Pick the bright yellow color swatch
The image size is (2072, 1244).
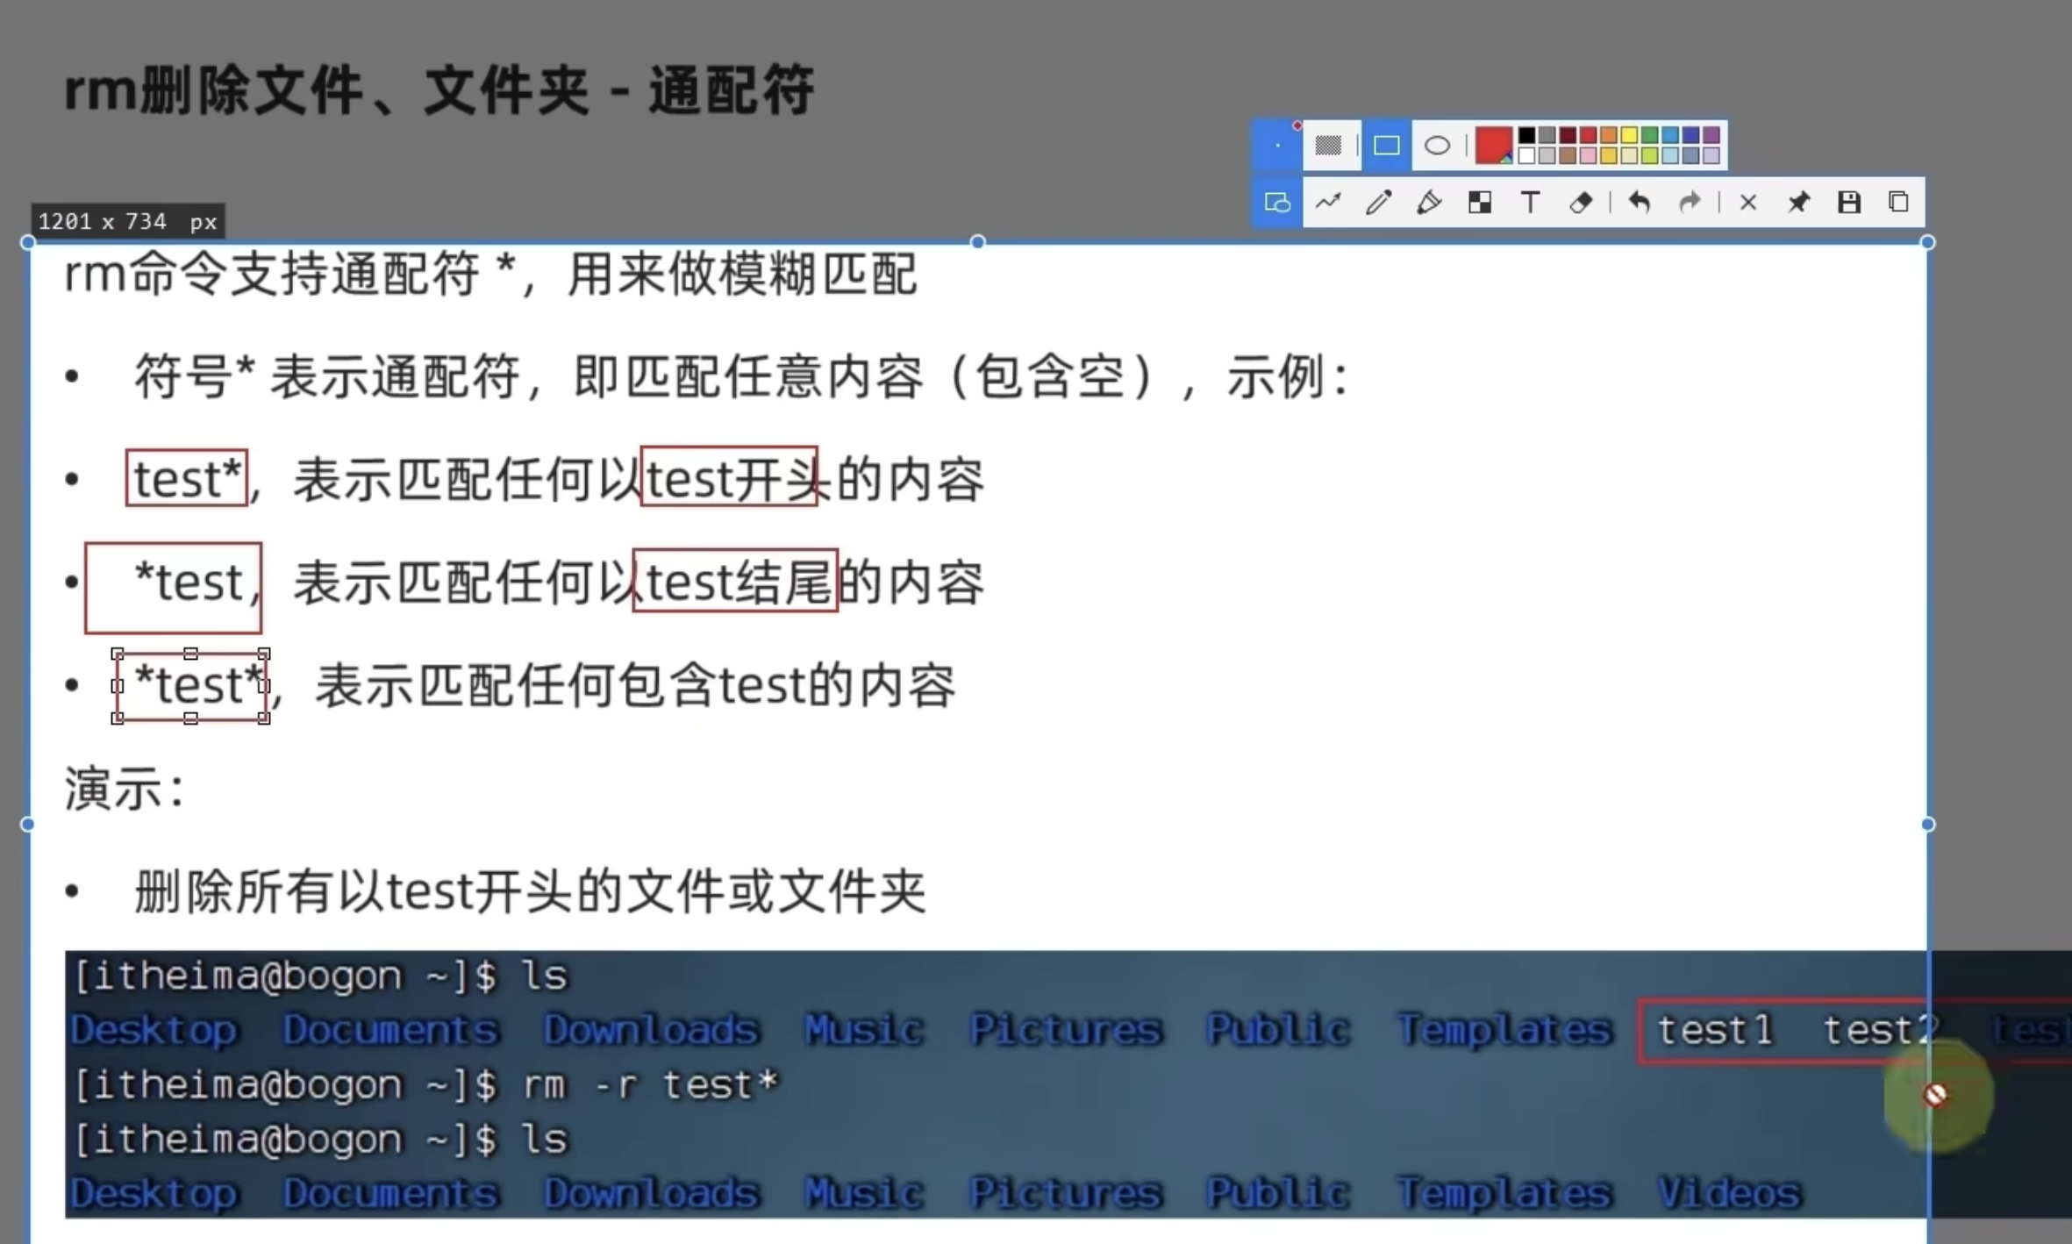[1629, 135]
